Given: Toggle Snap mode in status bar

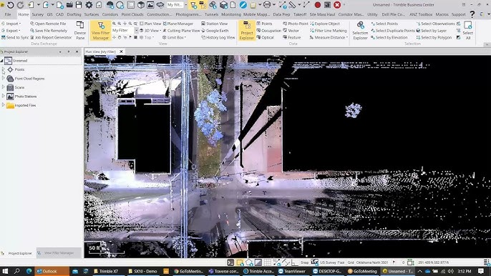Looking at the screenshot, I should coord(304,262).
